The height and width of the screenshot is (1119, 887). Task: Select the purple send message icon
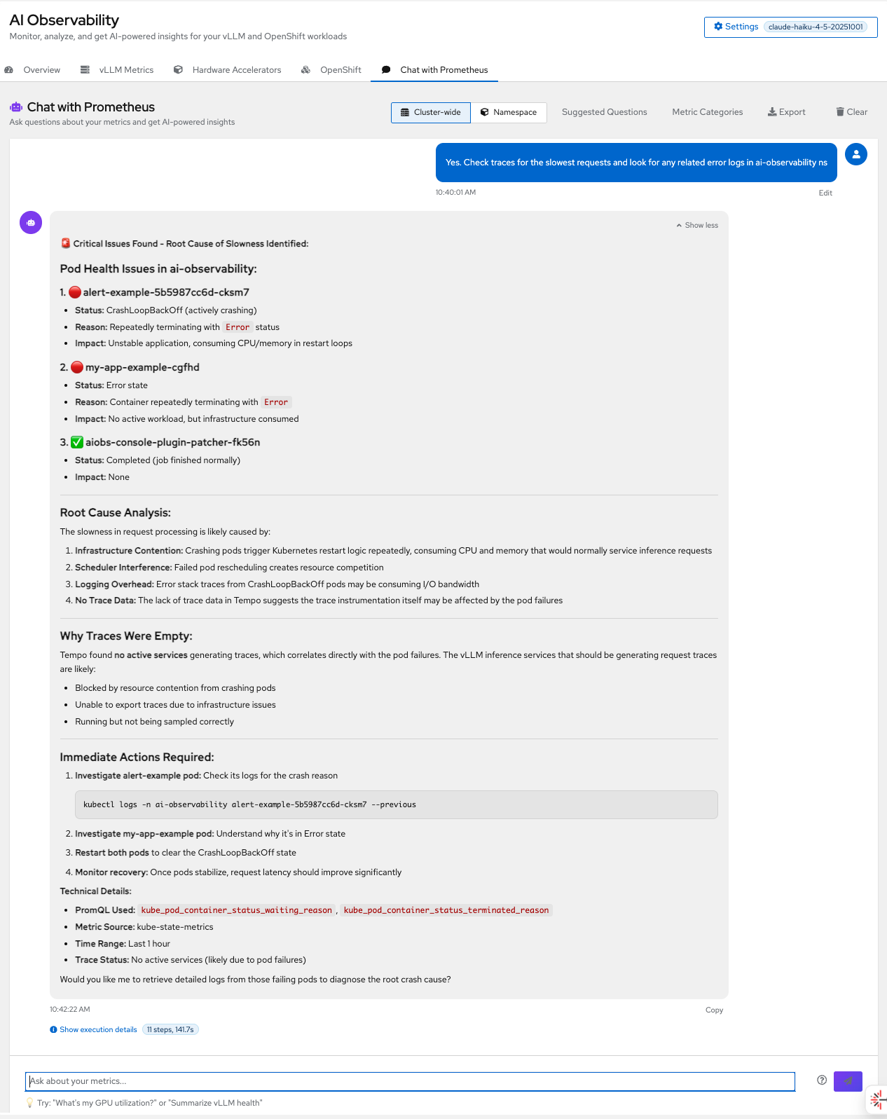coord(848,1081)
